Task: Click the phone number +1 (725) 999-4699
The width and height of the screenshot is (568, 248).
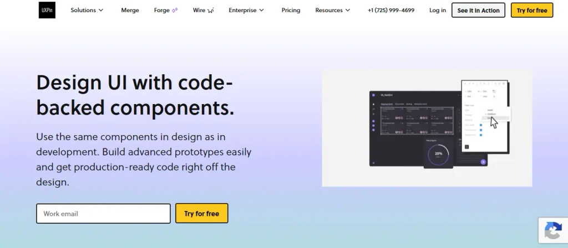Action: point(391,10)
